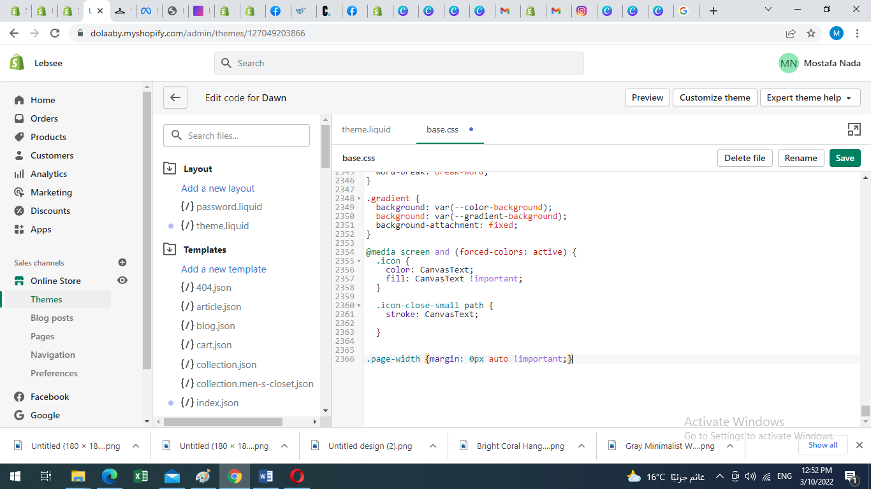Screen dimensions: 871x489
Task: Collapse the Layout folder section
Action: pyautogui.click(x=170, y=169)
